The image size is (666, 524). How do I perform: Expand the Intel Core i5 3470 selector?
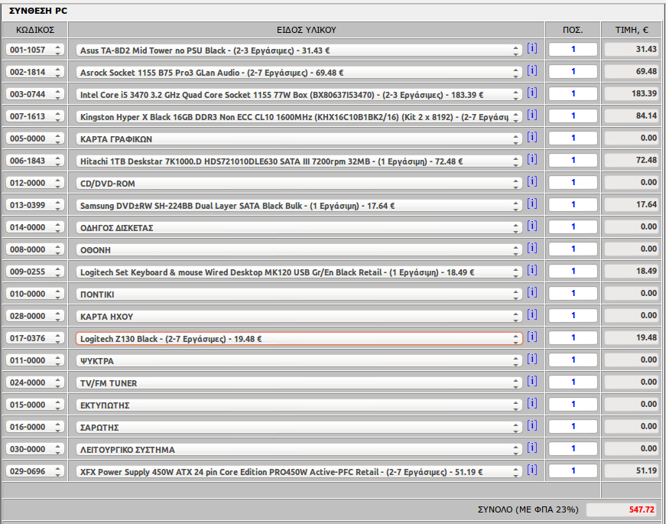pyautogui.click(x=299, y=95)
